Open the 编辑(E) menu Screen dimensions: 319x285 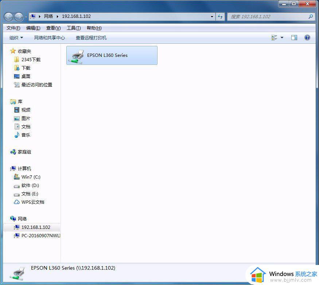tap(33, 28)
